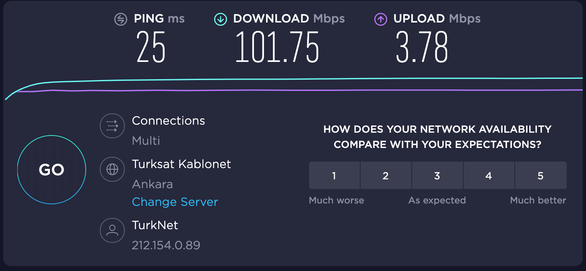
Task: Choose rating 4 on the survey
Action: click(489, 175)
